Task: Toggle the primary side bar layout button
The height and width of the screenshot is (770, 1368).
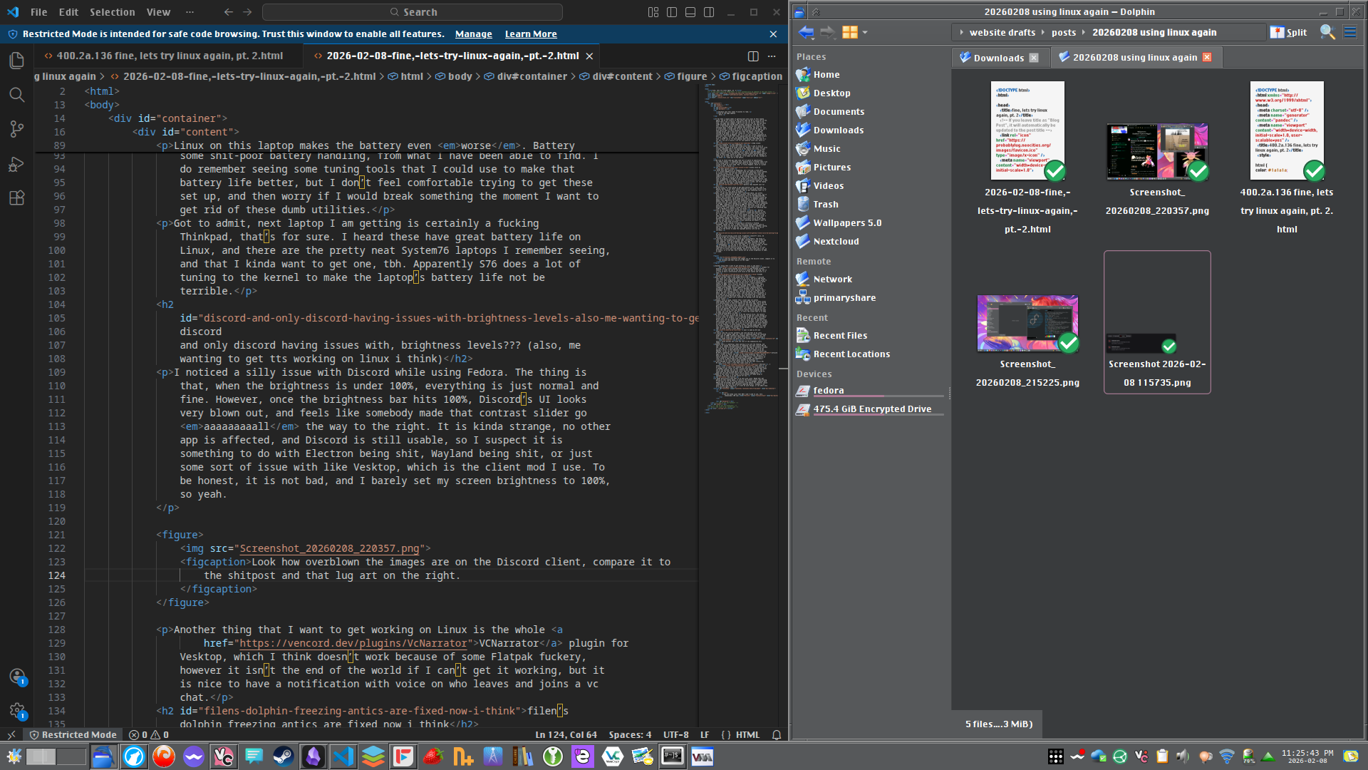Action: coord(672,12)
